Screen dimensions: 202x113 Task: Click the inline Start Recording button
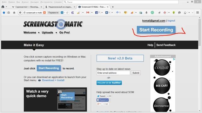click(x=49, y=68)
